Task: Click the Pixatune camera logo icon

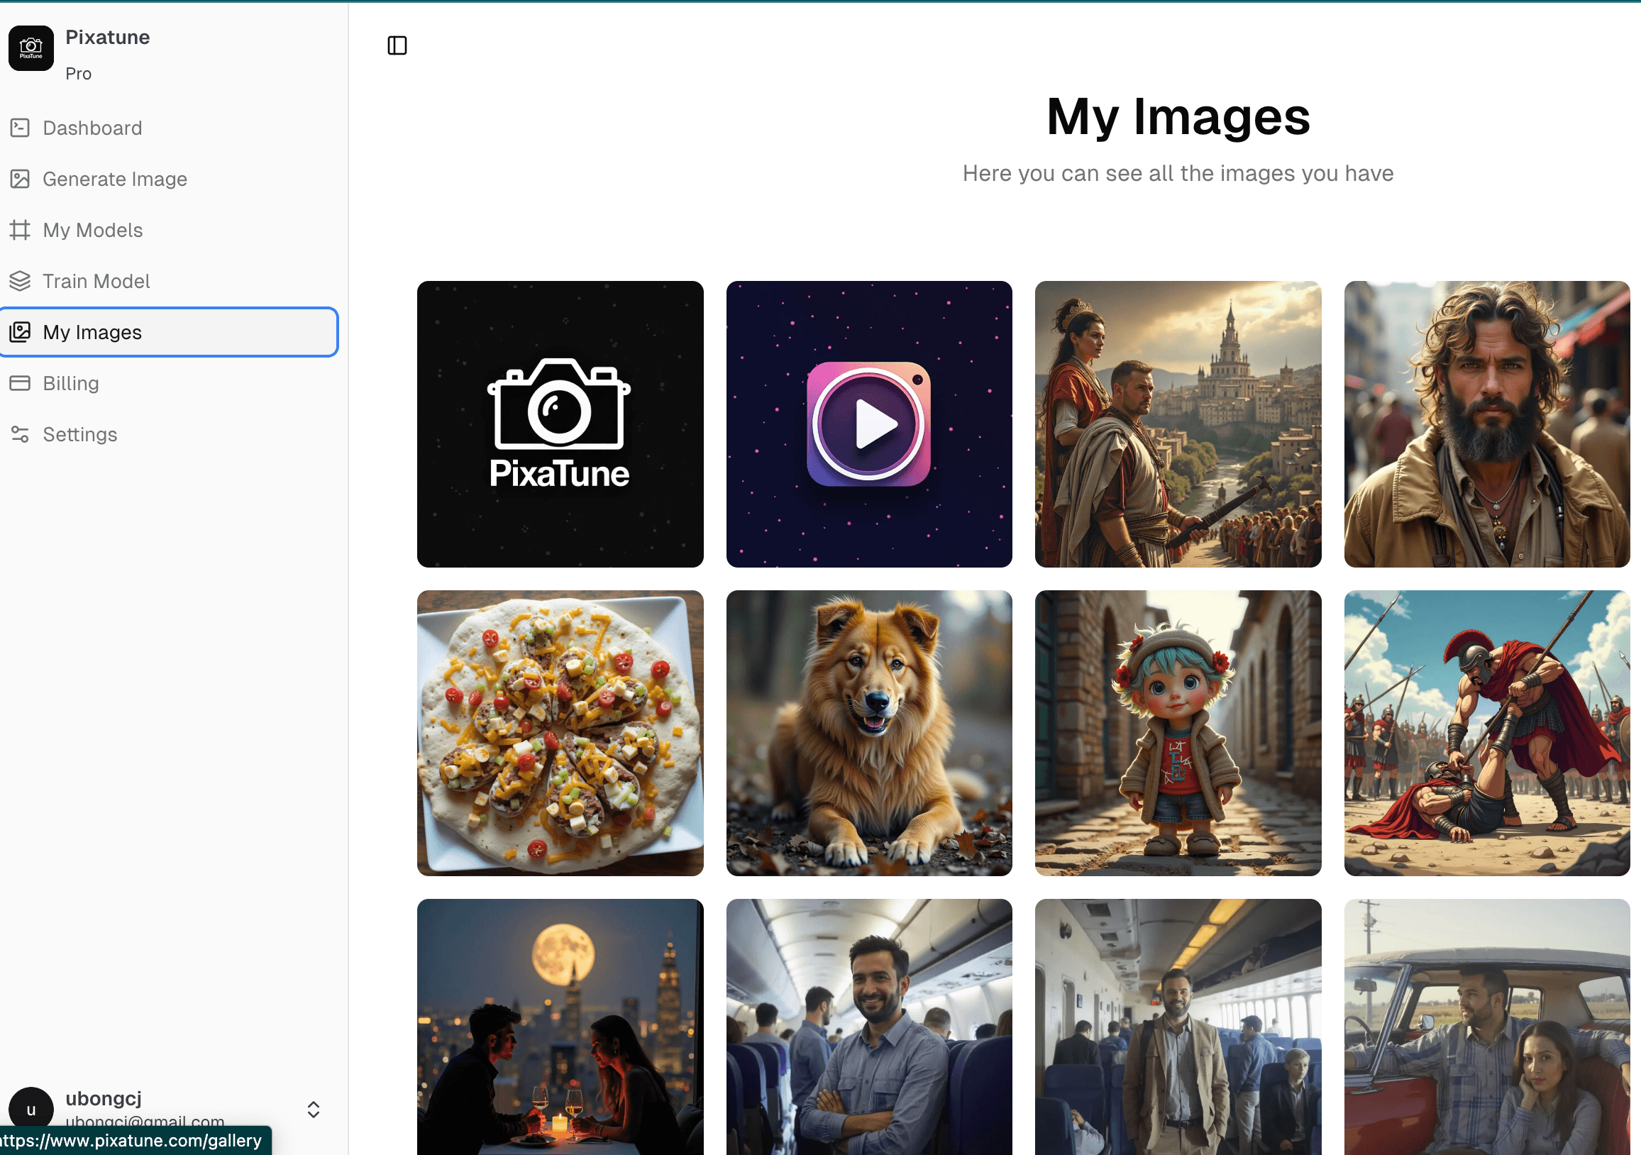Action: pos(31,48)
